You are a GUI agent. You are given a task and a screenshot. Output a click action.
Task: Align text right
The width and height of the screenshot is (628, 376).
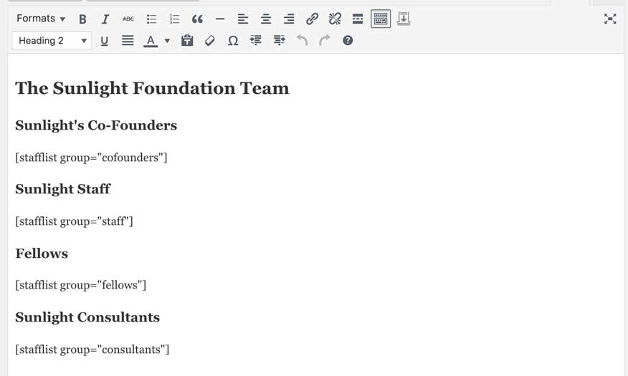[289, 19]
